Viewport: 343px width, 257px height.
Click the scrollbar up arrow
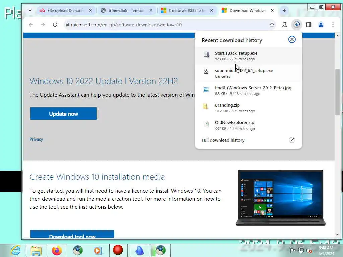(337, 36)
